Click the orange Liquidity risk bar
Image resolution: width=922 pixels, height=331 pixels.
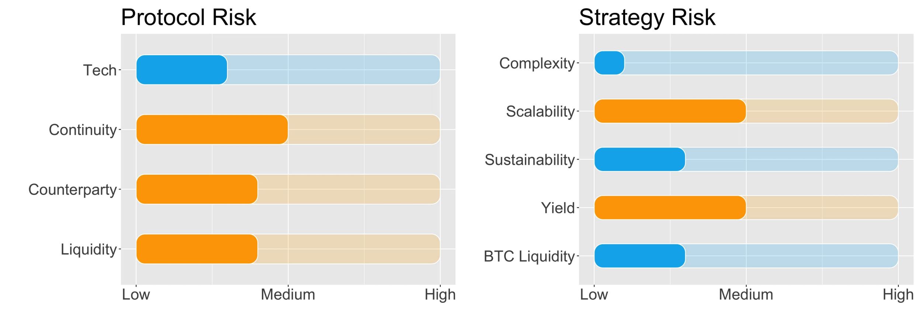point(197,249)
